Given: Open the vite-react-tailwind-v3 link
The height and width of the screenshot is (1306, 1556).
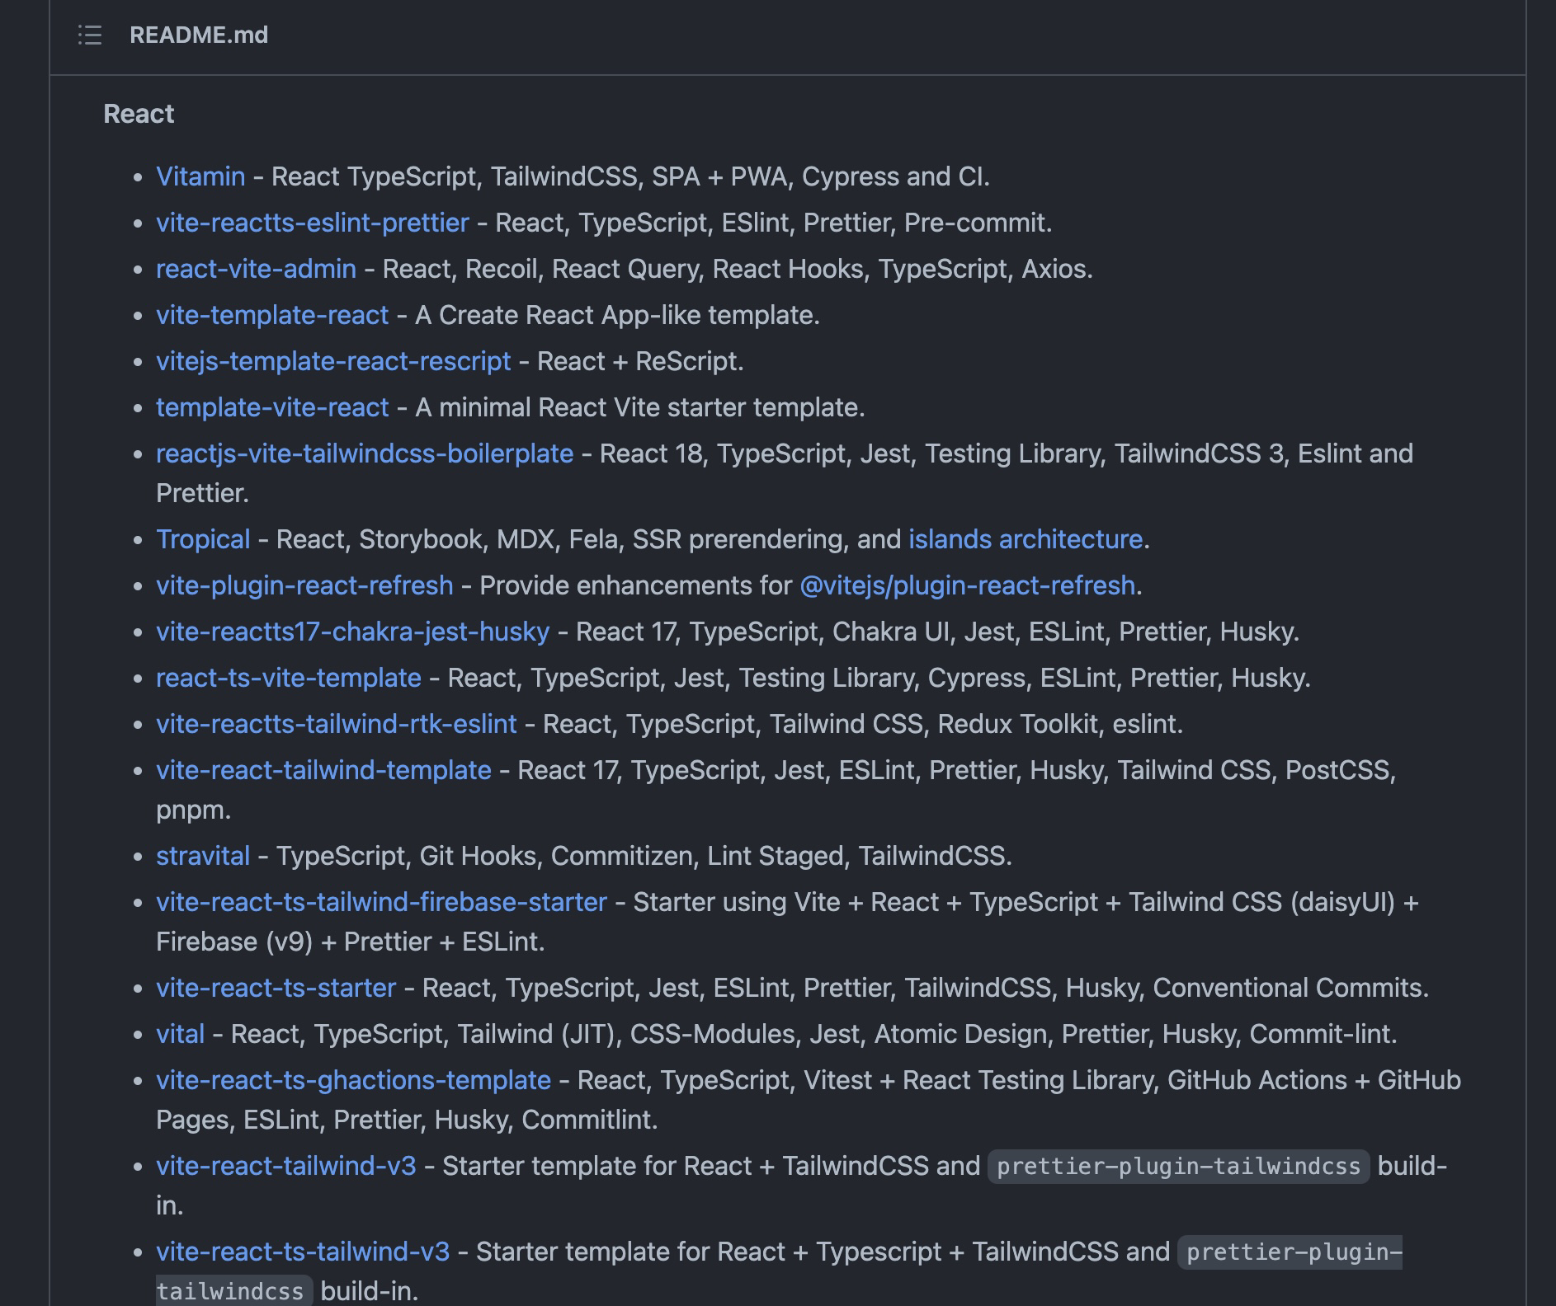Looking at the screenshot, I should [x=286, y=1166].
